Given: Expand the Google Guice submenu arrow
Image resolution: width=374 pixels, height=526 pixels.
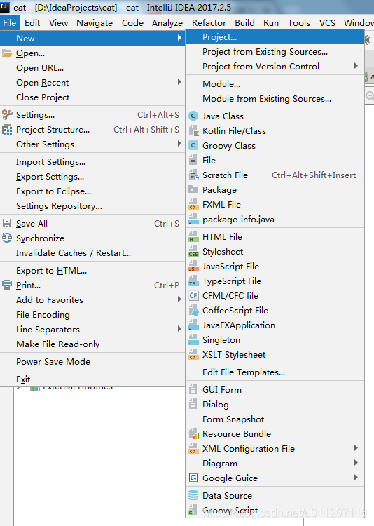Looking at the screenshot, I should coord(356,478).
